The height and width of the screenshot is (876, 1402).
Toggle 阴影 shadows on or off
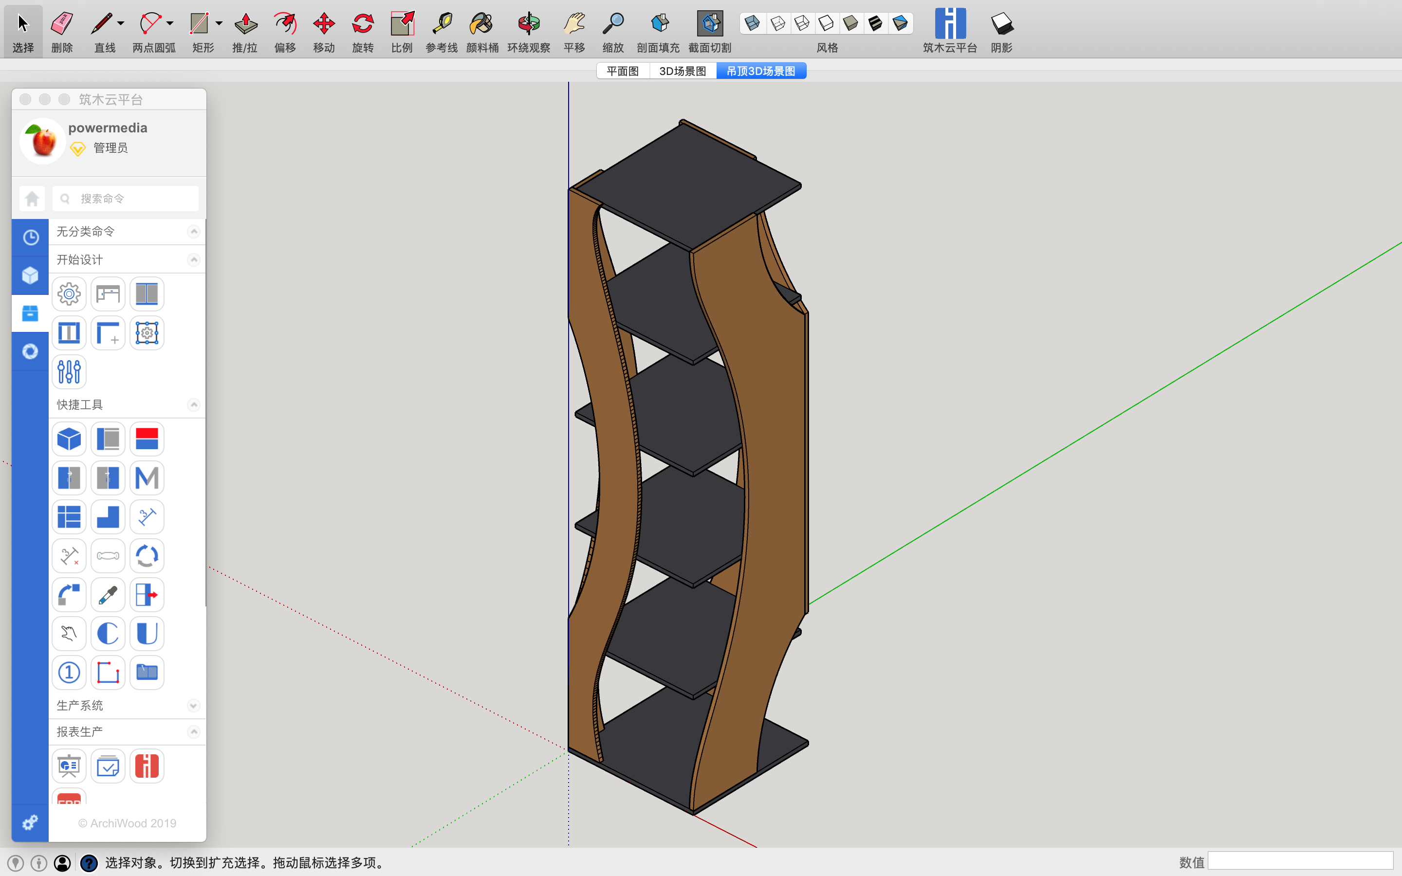pos(1001,31)
